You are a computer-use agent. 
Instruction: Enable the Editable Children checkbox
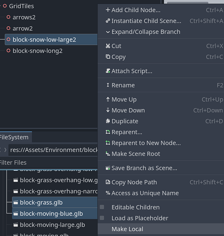102,207
